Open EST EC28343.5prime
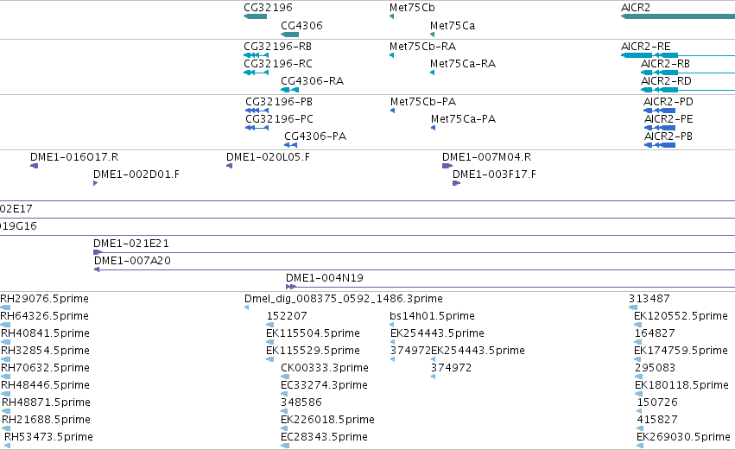Viewport: 735px width, 450px height. coord(324,437)
